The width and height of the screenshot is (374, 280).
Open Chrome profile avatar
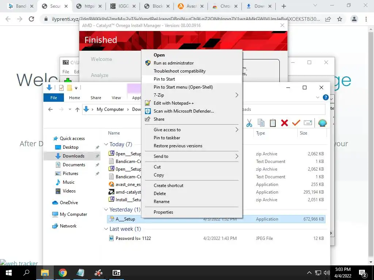(x=354, y=19)
